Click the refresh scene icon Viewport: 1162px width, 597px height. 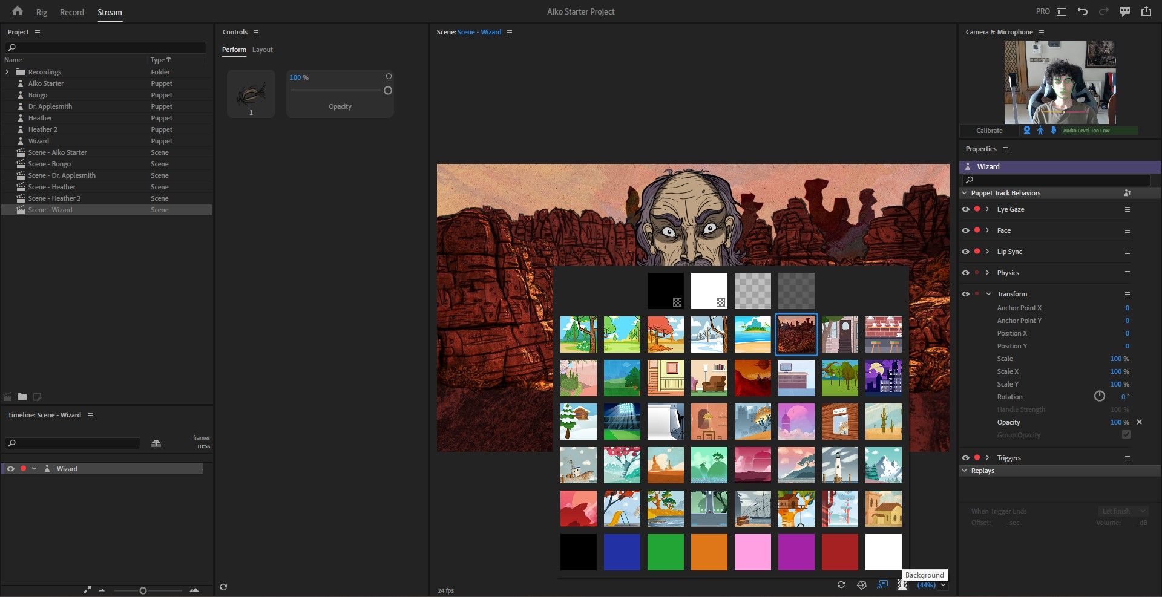[841, 585]
